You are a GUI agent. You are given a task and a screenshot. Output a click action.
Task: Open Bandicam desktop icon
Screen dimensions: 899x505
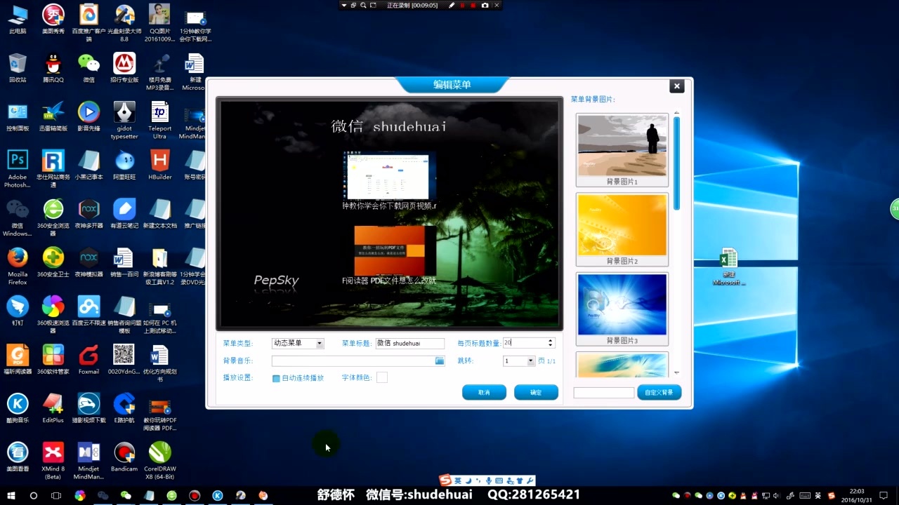click(124, 457)
